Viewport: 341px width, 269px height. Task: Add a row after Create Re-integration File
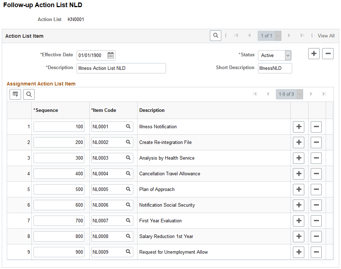299,142
